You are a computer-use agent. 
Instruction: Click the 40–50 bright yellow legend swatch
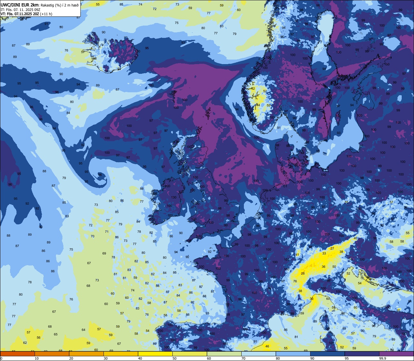[155, 354]
